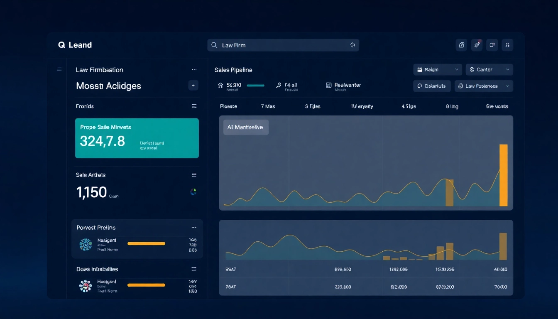Image resolution: width=558 pixels, height=319 pixels.
Task: Click the magnifier icon beside Fq all
Action: pos(279,85)
